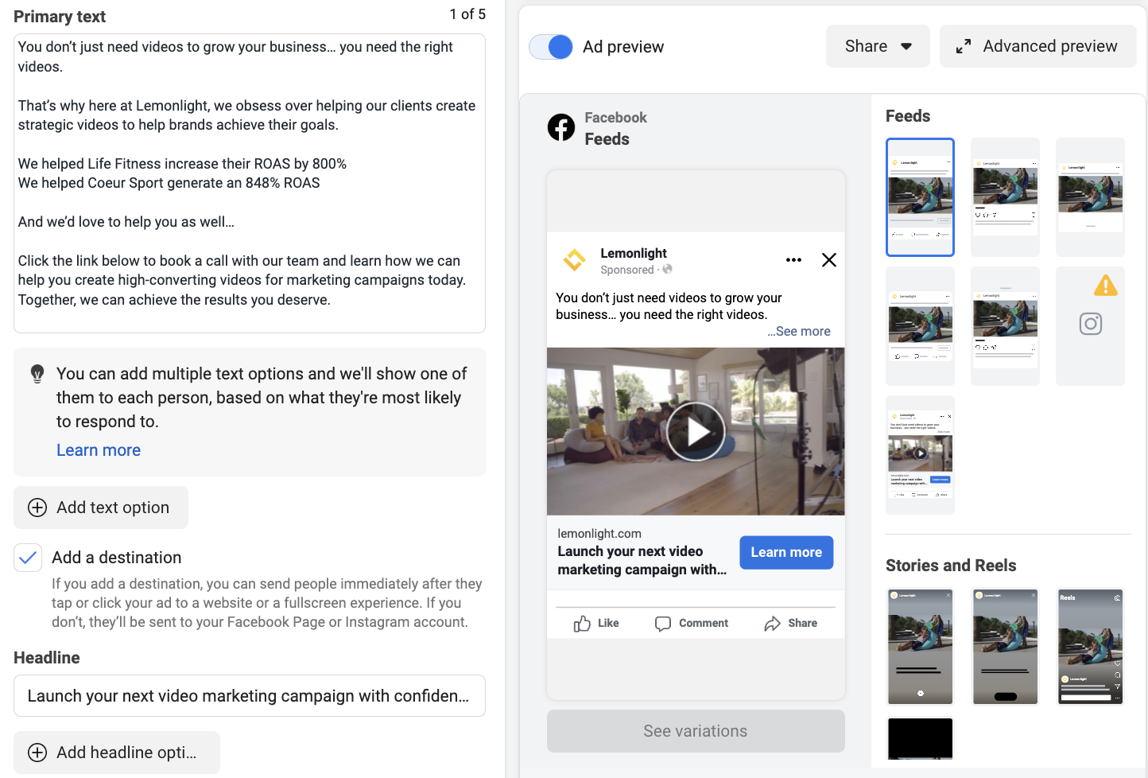Click the Like icon under the ad
This screenshot has height=778, width=1148.
[x=581, y=623]
